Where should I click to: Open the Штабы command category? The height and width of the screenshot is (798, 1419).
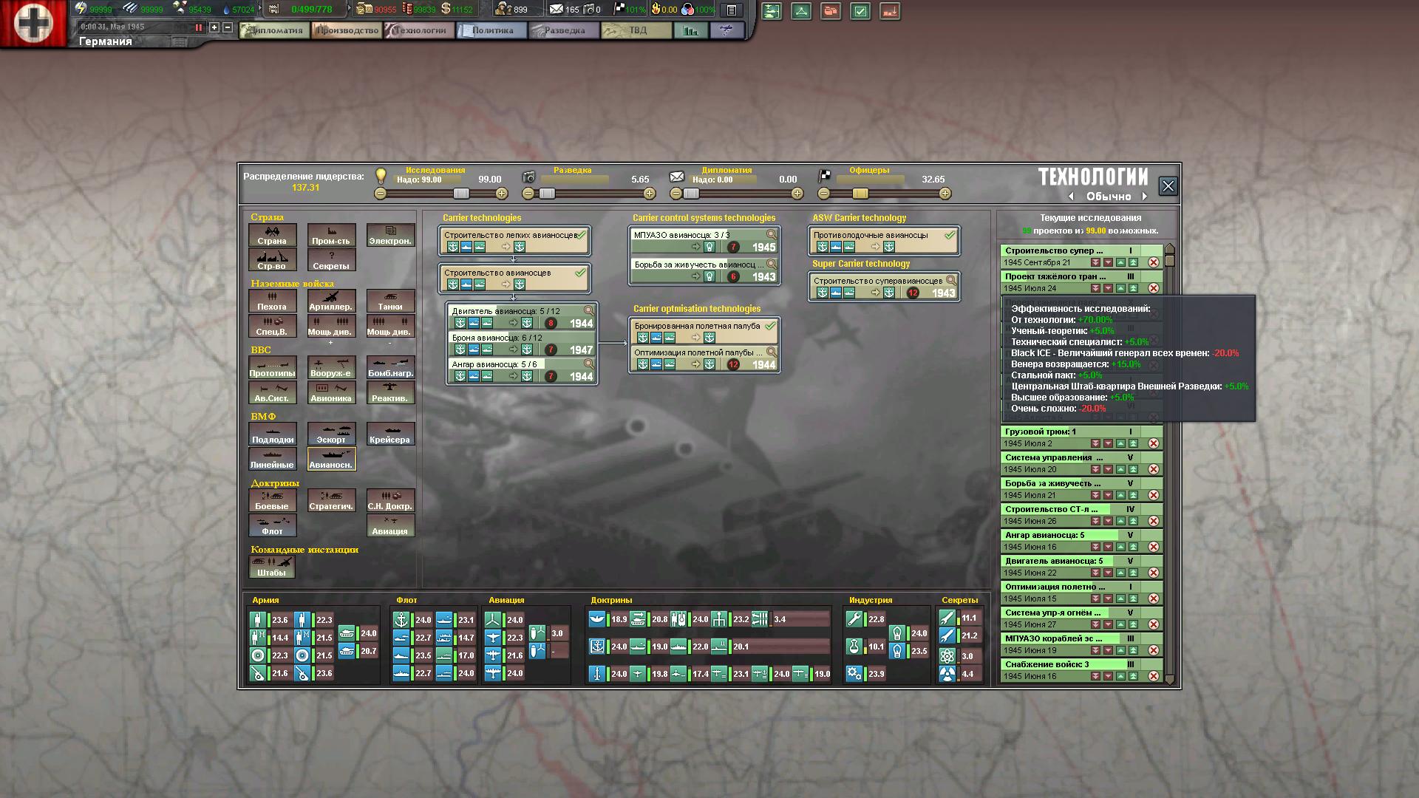(x=272, y=567)
